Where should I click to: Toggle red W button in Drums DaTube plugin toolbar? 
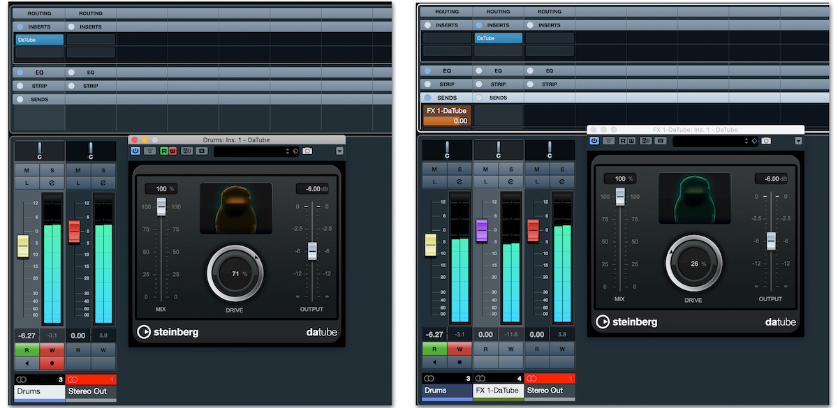(172, 151)
